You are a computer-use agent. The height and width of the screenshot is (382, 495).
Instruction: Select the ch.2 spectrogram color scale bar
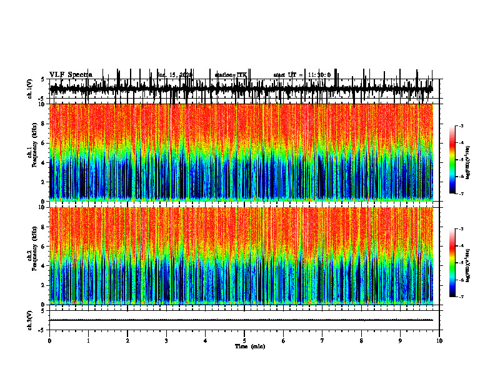[x=452, y=263]
